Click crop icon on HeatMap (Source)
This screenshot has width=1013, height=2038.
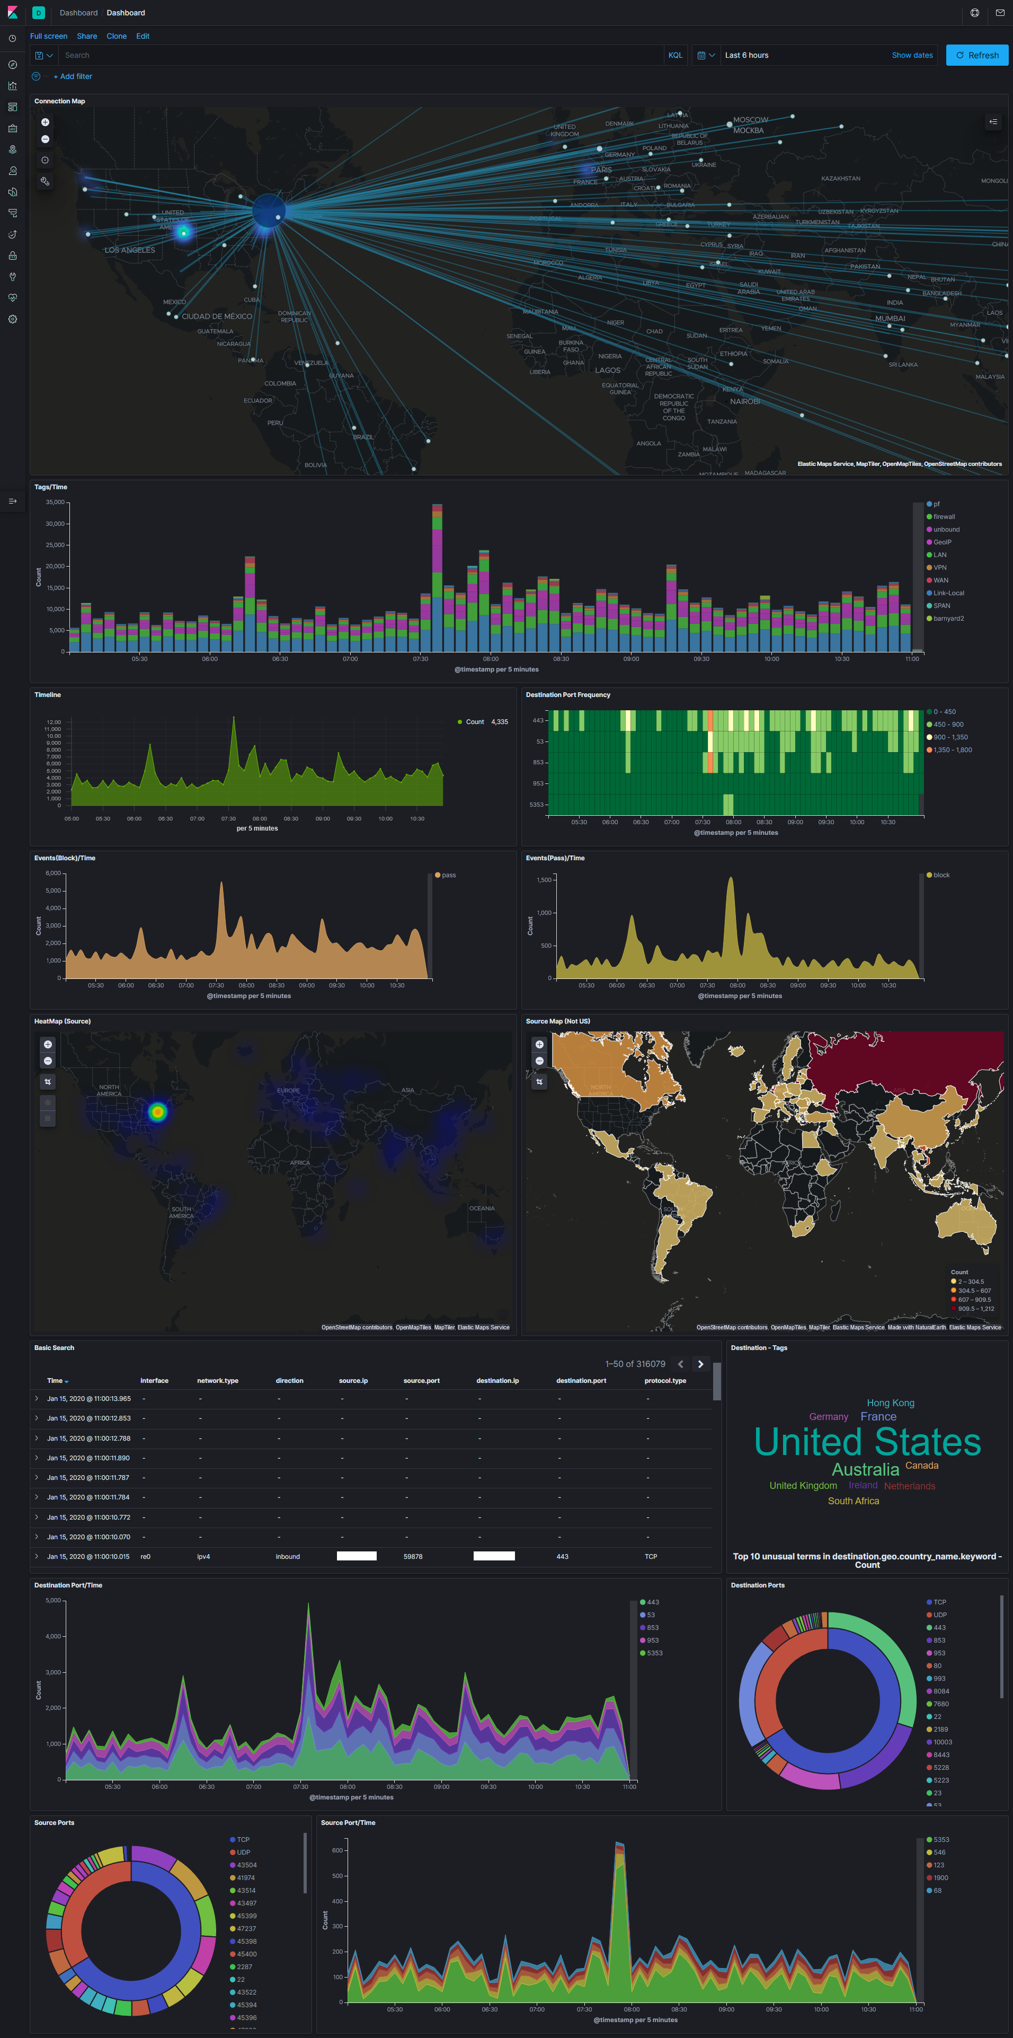pyautogui.click(x=48, y=1081)
